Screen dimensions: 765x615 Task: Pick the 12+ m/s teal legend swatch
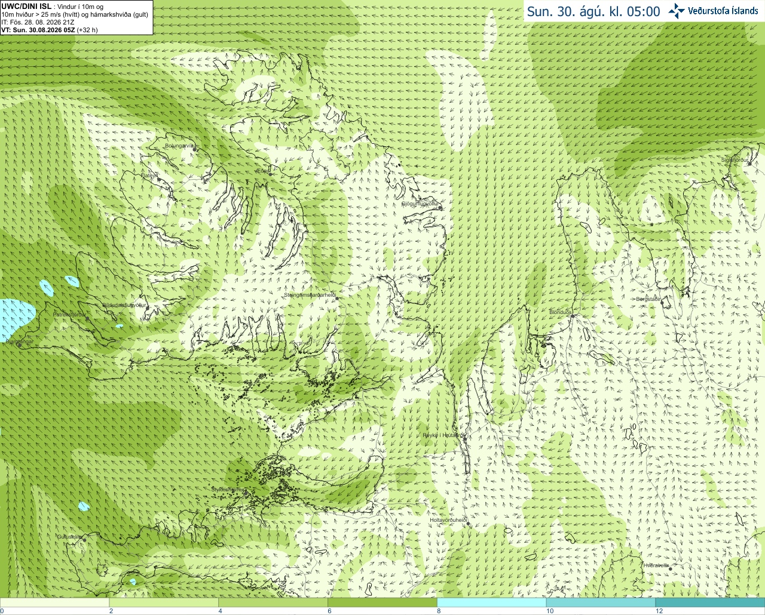710,602
